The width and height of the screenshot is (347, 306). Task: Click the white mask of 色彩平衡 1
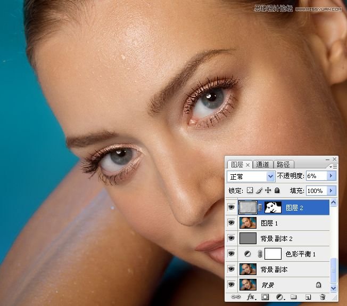273,254
